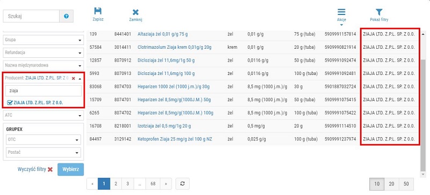
Task: Click the Pokaż filtry funnel icon
Action: click(x=379, y=12)
